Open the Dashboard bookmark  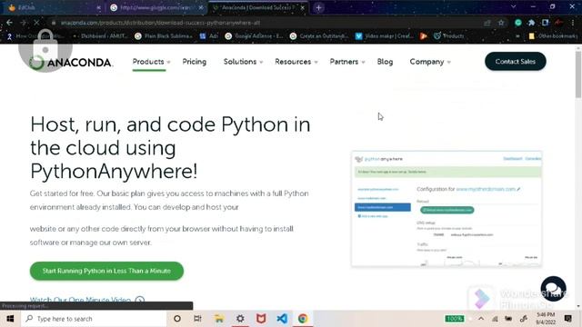pos(100,36)
